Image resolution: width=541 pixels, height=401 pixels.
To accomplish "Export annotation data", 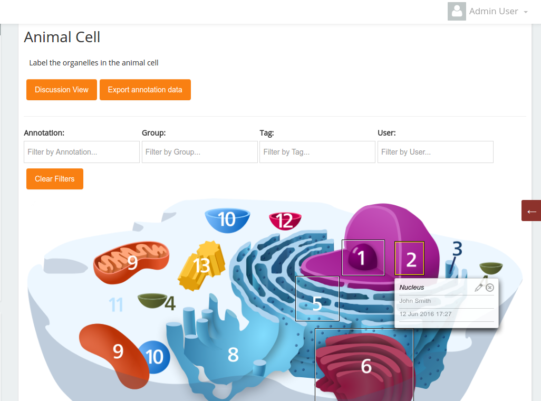I will click(145, 90).
